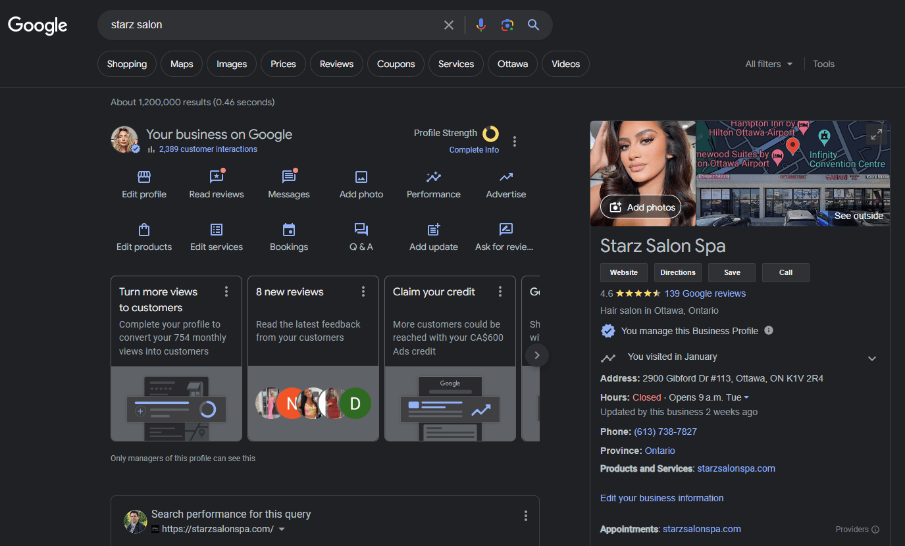Viewport: 905px width, 546px height.
Task: Click the Directions button
Action: pos(677,272)
